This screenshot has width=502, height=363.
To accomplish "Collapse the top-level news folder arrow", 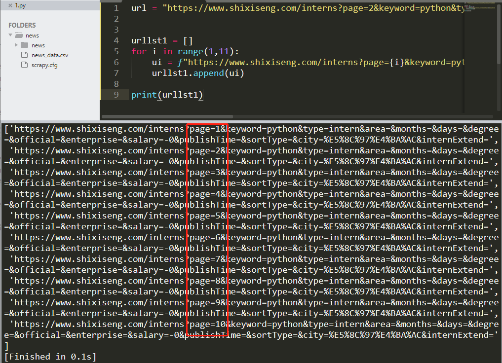I will (10, 35).
